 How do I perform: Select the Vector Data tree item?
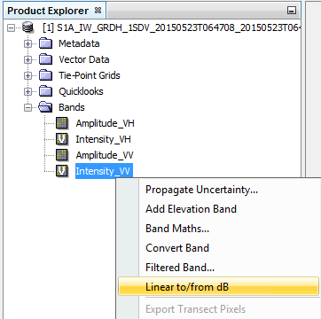pos(84,59)
